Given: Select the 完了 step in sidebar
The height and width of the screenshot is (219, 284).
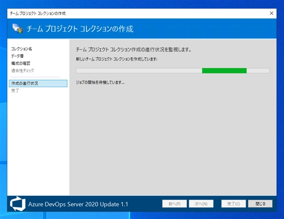Looking at the screenshot, I should click(15, 91).
